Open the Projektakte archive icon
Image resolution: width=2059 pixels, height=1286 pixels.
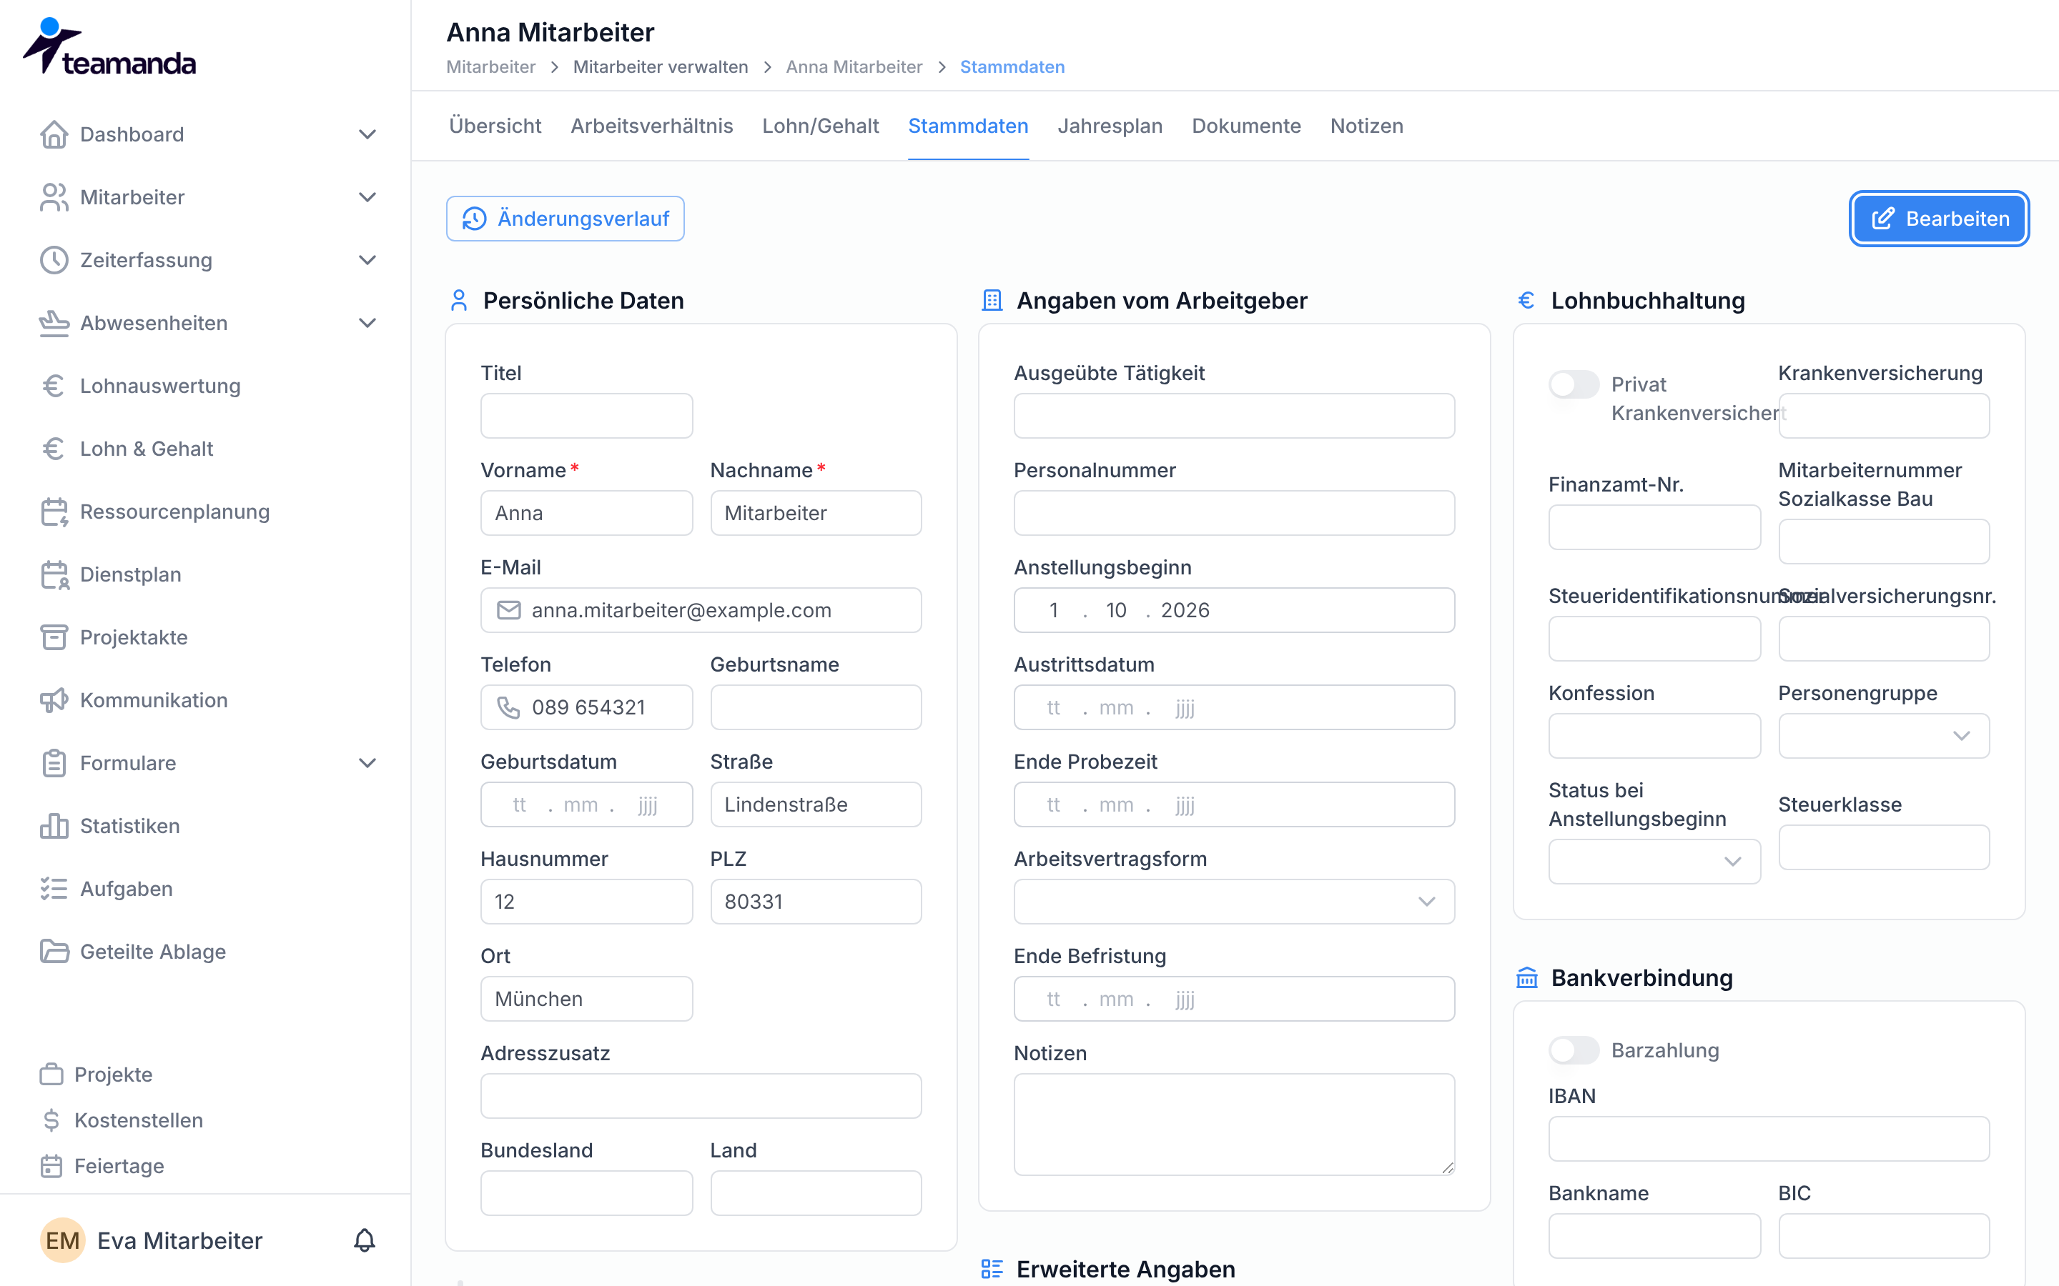[x=54, y=638]
